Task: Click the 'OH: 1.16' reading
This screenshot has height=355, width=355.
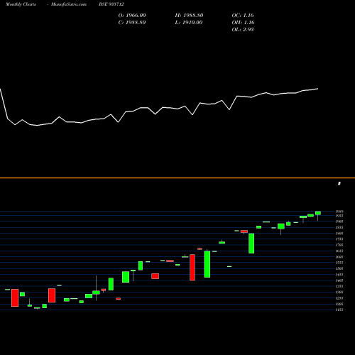Action: 244,23
